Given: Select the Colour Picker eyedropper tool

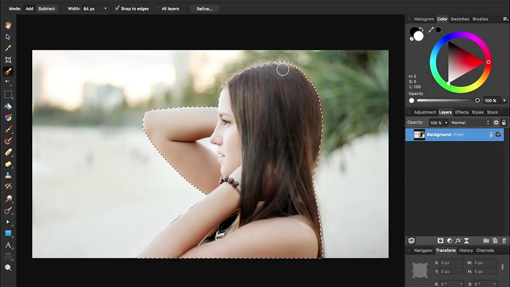Looking at the screenshot, I should click(8, 48).
